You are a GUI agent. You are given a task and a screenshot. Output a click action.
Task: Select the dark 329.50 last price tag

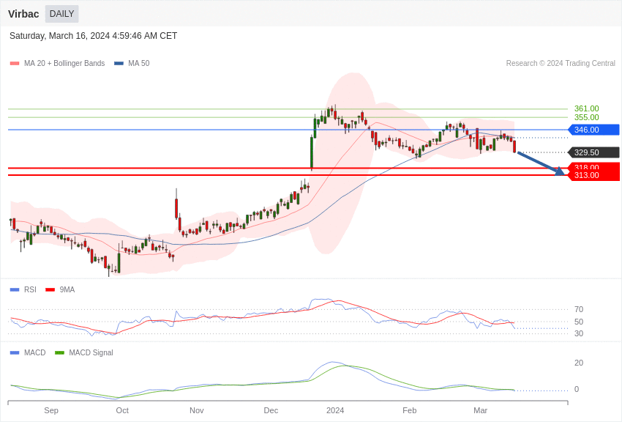pos(593,152)
